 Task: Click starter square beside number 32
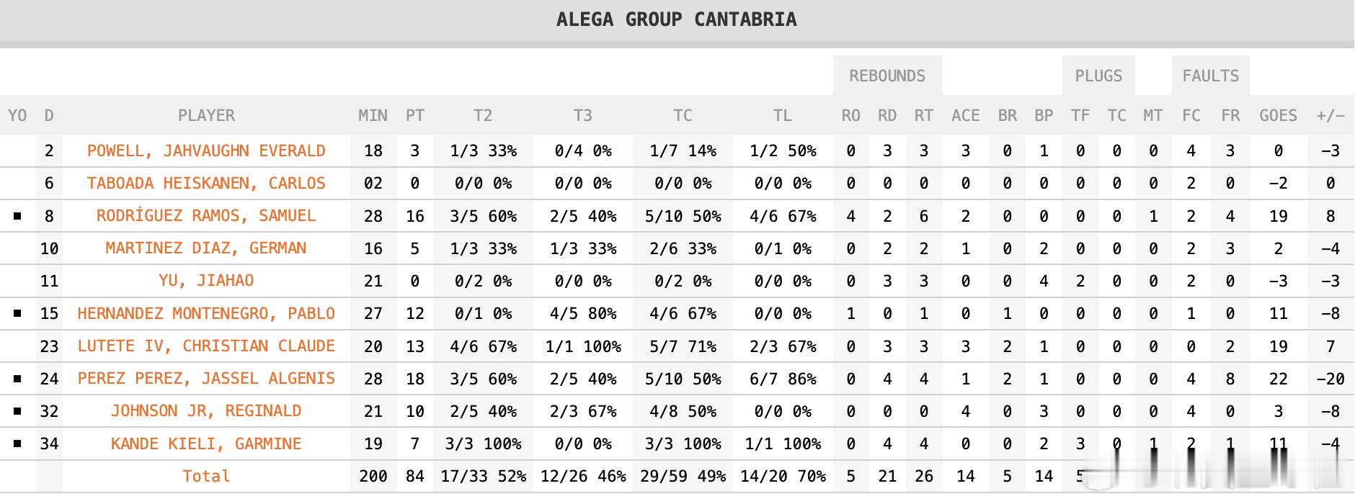pos(17,411)
